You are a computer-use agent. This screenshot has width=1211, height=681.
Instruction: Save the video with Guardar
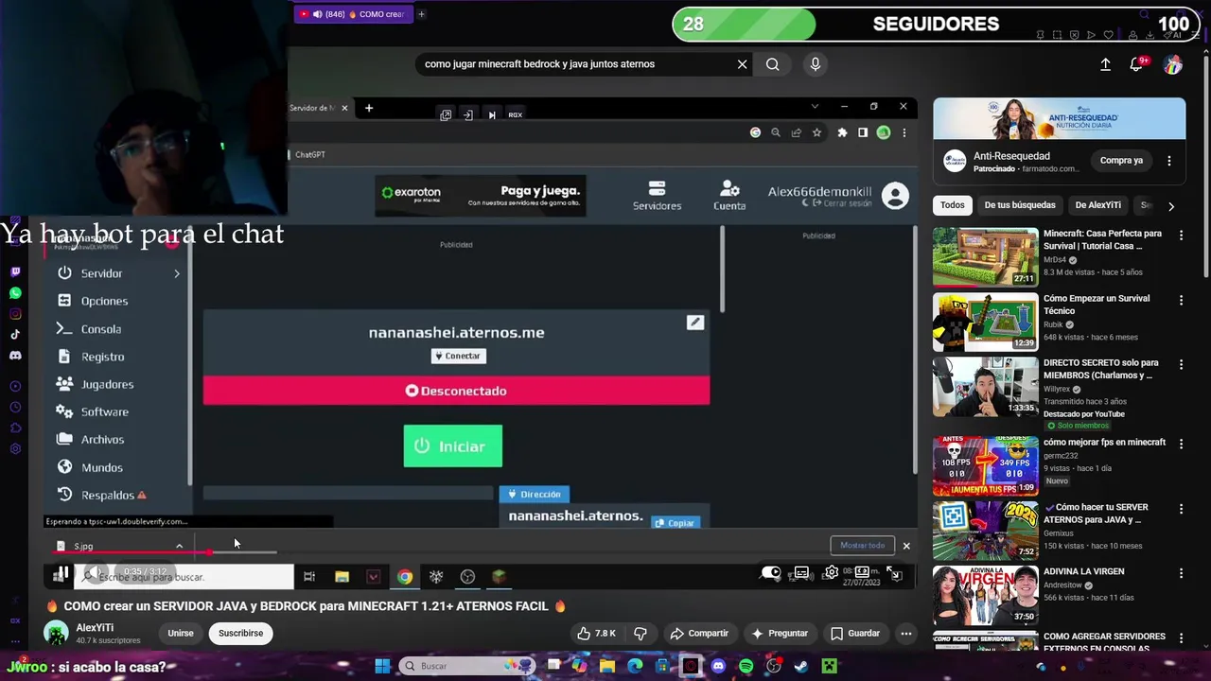[854, 634]
